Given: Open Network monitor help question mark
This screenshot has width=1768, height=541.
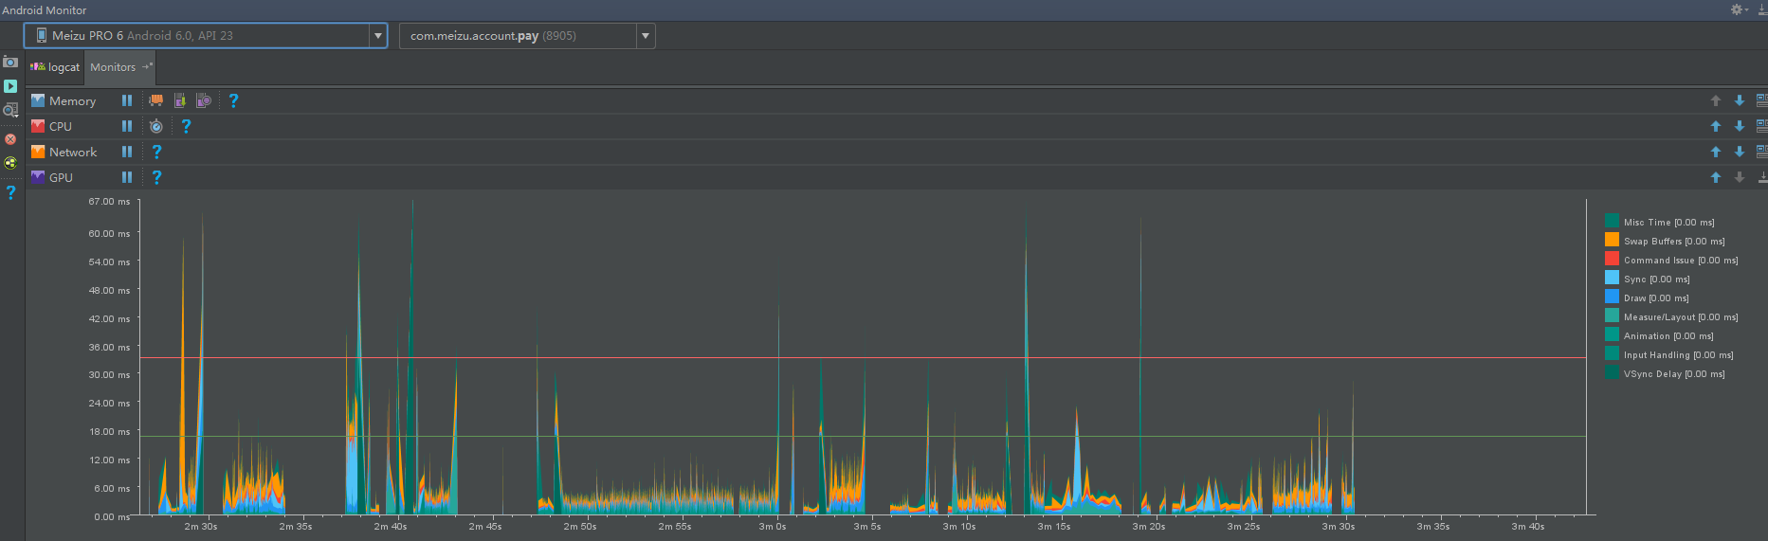Looking at the screenshot, I should tap(156, 152).
